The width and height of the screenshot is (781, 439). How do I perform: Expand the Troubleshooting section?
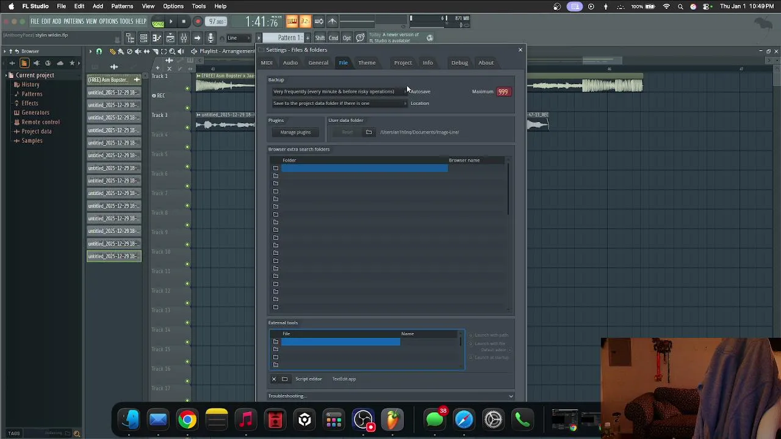390,396
